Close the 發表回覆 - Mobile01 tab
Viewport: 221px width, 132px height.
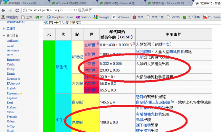coord(190,3)
